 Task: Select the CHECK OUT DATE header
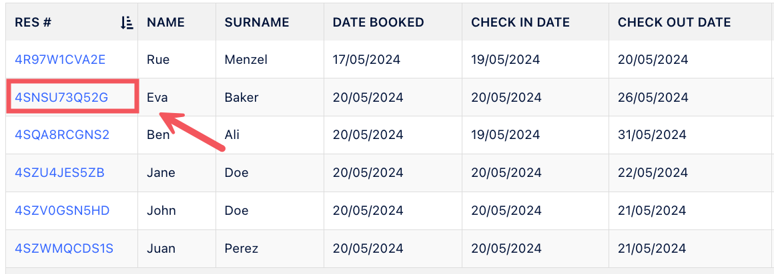tap(674, 23)
